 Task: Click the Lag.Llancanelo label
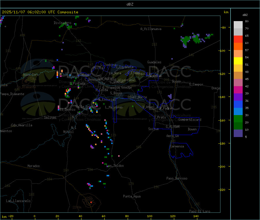click(18, 201)
